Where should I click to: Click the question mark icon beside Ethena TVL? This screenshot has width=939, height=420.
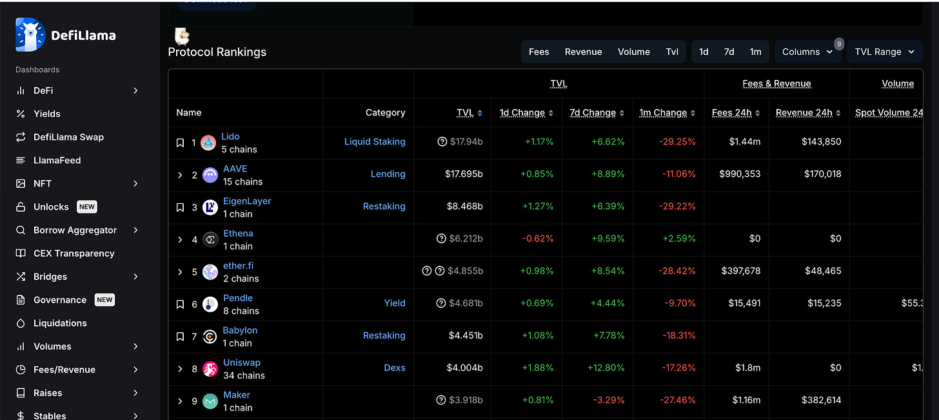pos(442,239)
